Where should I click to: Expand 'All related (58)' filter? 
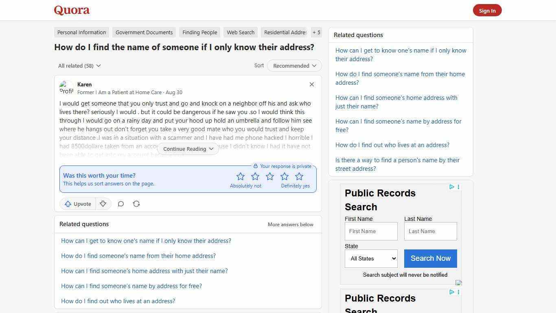click(79, 66)
